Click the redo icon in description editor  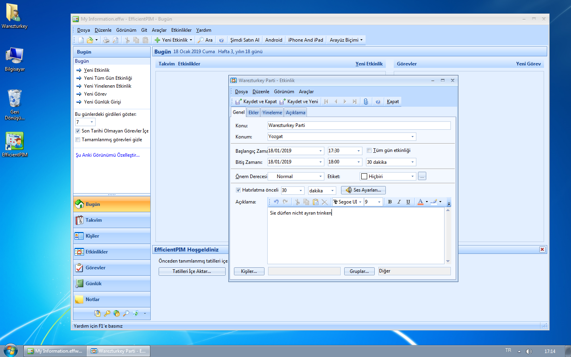(285, 202)
